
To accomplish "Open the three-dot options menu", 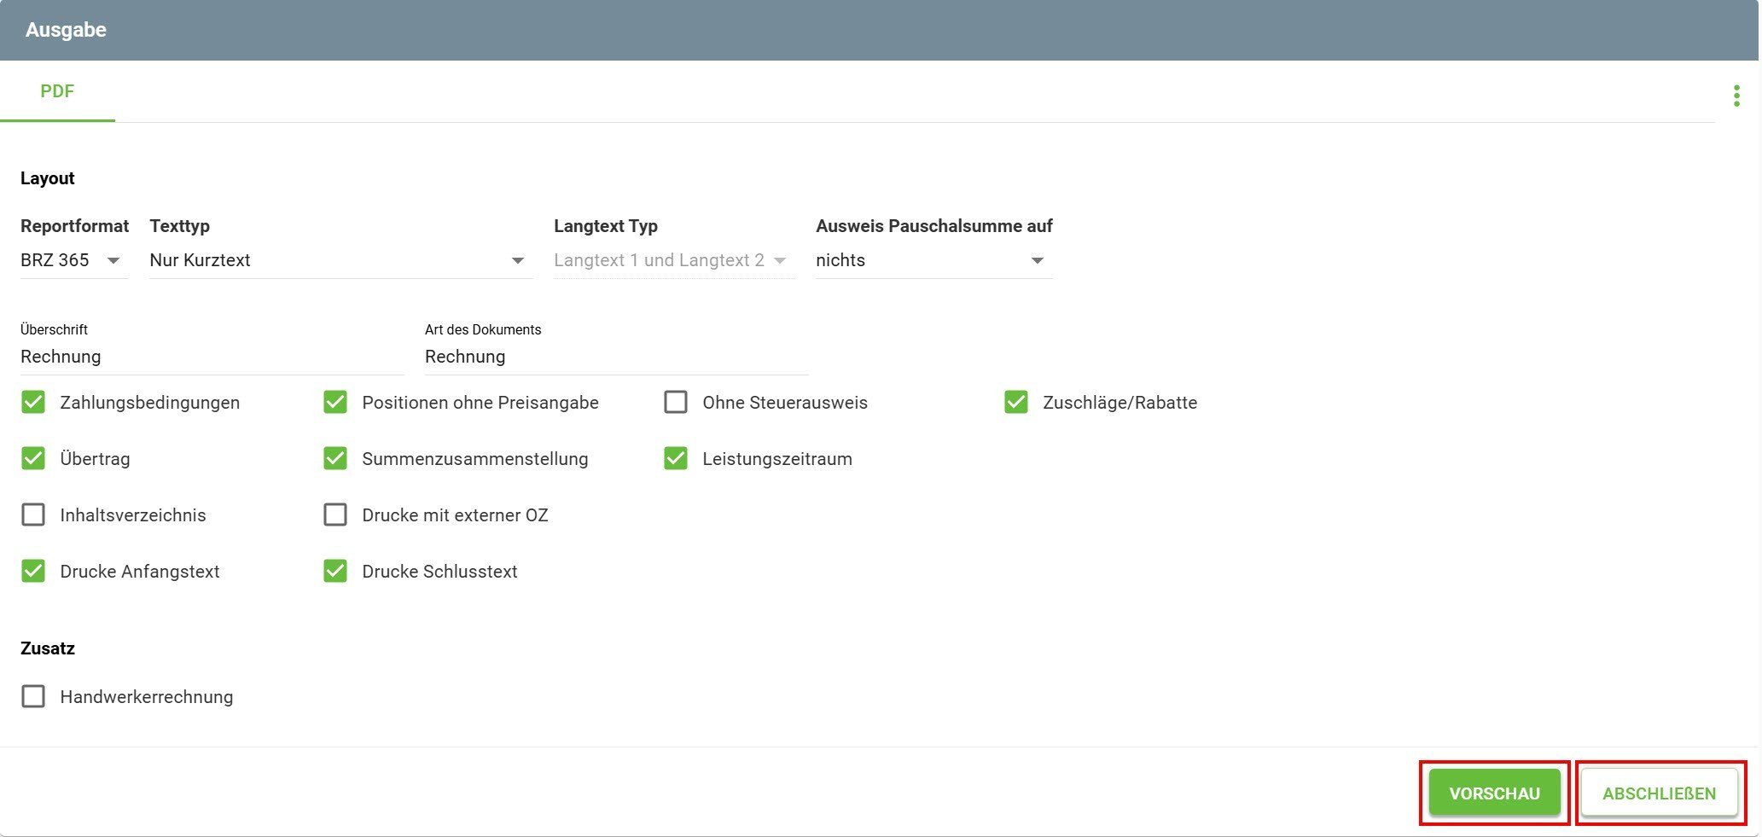I will 1736,96.
